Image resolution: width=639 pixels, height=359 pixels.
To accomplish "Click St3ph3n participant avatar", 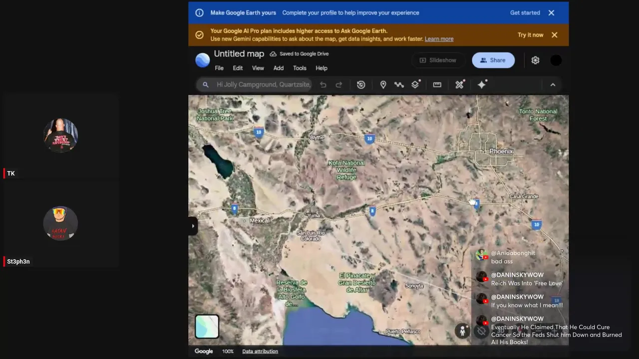I will pyautogui.click(x=60, y=223).
